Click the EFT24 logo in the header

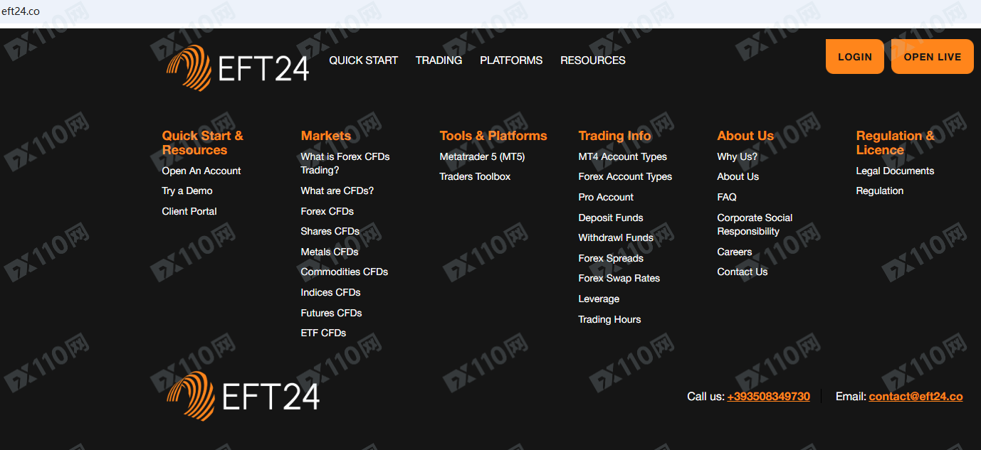[238, 68]
